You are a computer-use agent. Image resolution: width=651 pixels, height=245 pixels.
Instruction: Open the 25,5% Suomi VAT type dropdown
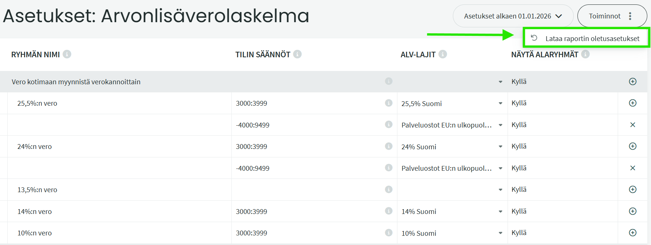(500, 103)
